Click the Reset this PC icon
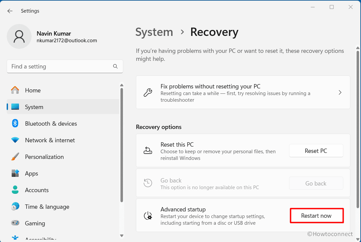Viewport: 361px width, 242px height. coord(148,151)
